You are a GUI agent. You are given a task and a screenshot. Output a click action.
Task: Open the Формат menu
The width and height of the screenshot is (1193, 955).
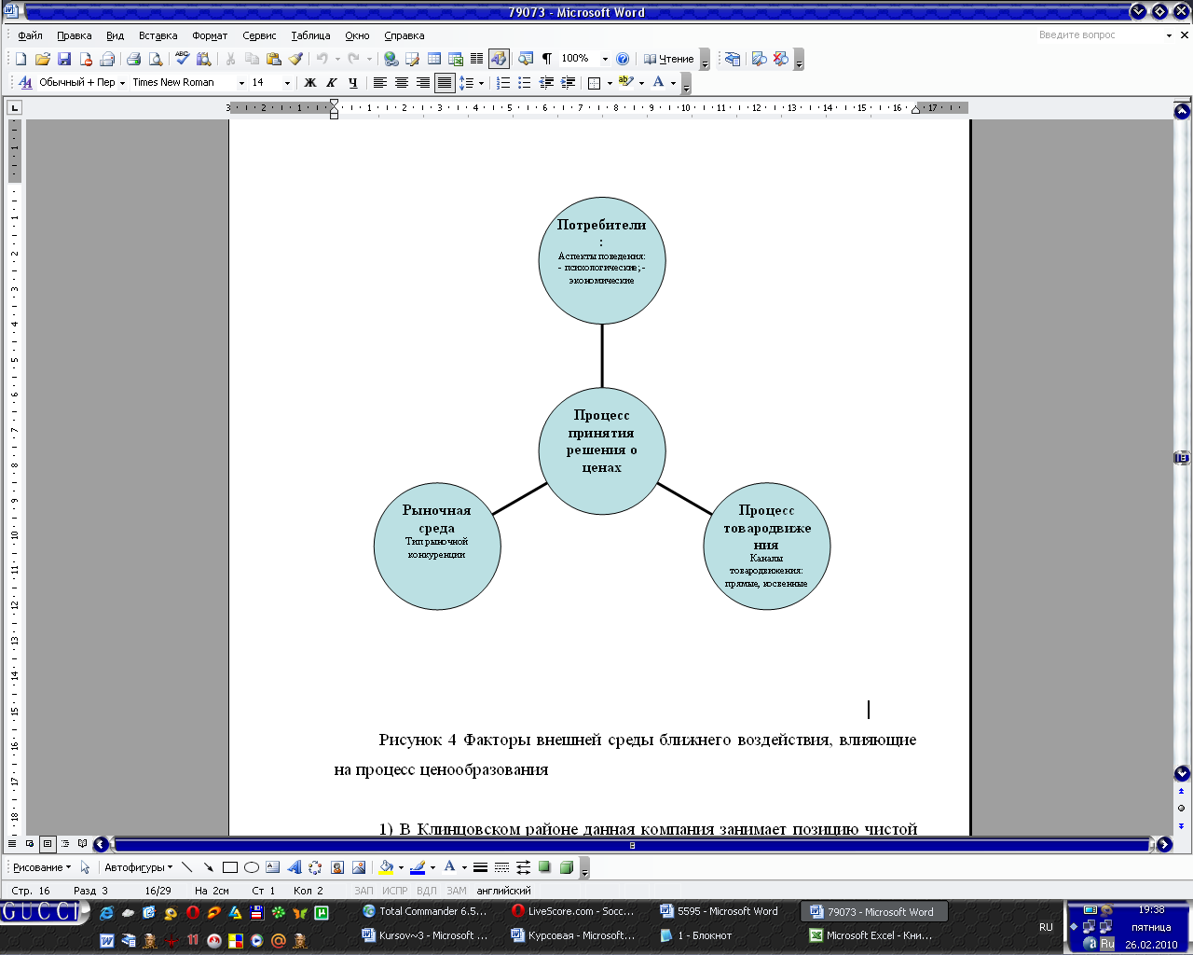210,35
